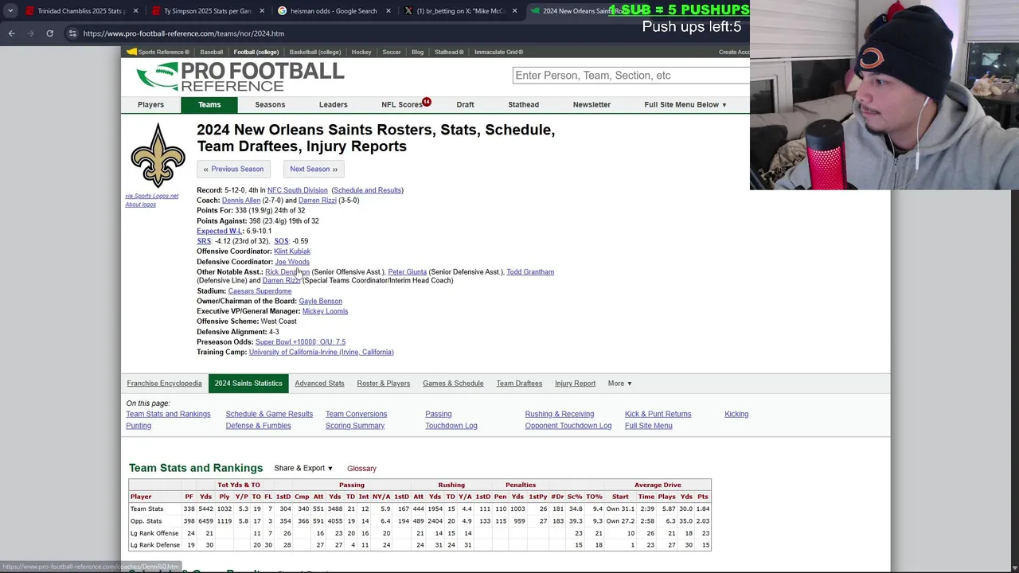Open Advanced Stats tab
This screenshot has width=1019, height=573.
(319, 384)
